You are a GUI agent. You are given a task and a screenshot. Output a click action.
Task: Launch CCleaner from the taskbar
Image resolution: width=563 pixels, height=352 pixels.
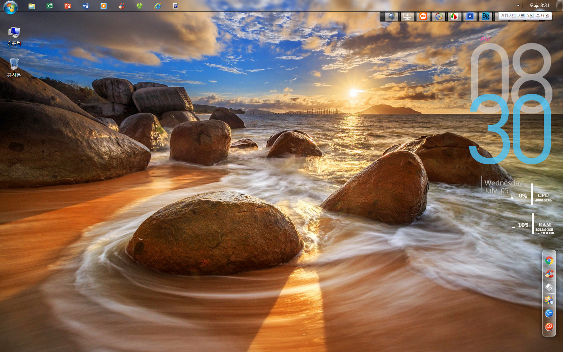pos(122,6)
